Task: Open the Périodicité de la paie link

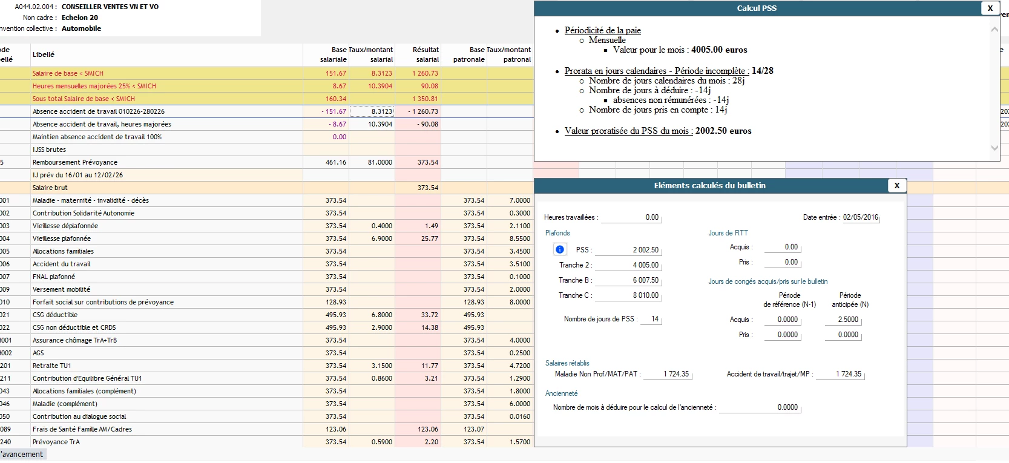Action: point(602,30)
